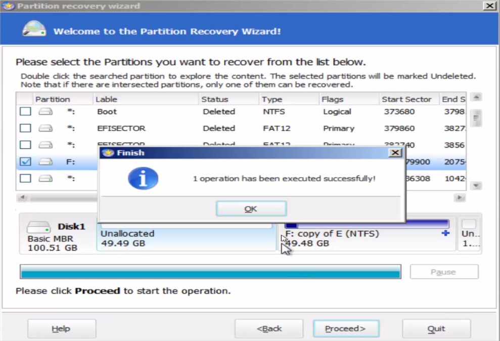Viewport: 500px width, 341px height.
Task: Click the Pause button
Action: coord(444,272)
